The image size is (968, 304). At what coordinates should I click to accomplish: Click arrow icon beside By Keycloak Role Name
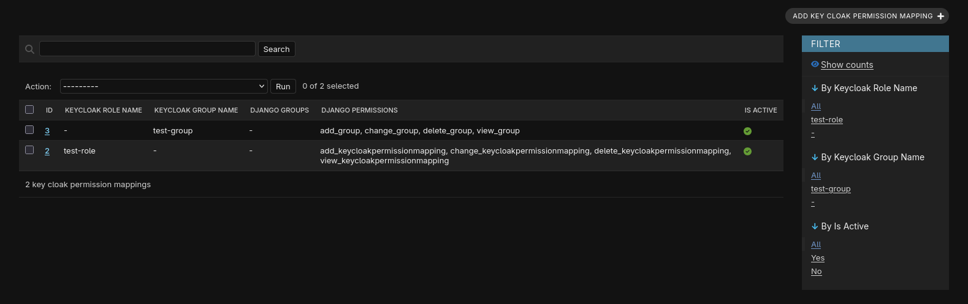click(815, 88)
